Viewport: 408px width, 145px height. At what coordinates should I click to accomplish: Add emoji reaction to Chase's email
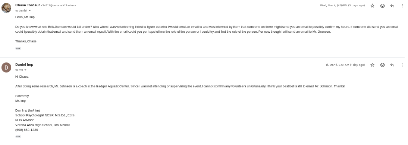coord(383,6)
